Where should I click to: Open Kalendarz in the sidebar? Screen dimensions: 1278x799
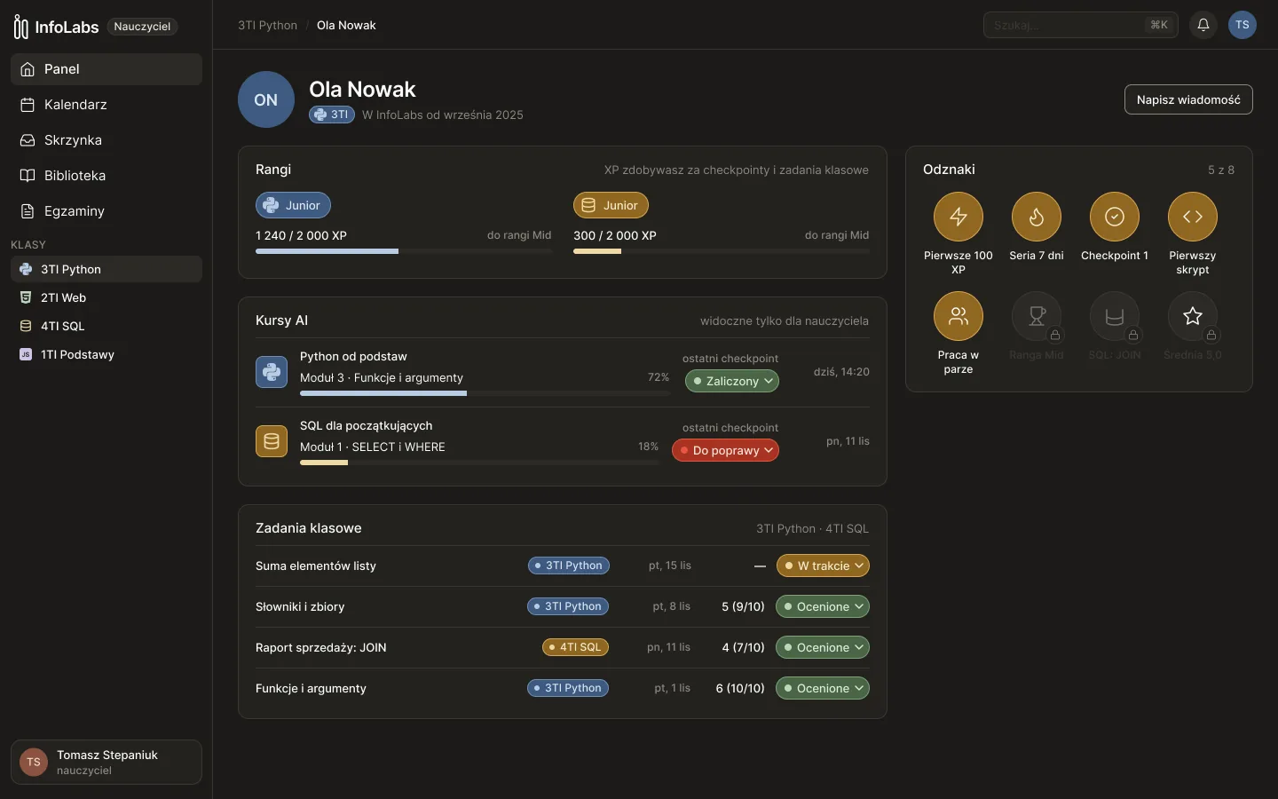(106, 105)
